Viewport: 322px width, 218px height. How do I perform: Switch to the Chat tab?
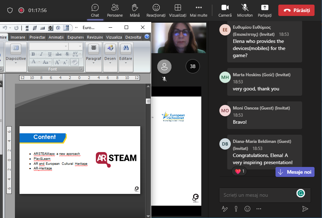(x=95, y=10)
